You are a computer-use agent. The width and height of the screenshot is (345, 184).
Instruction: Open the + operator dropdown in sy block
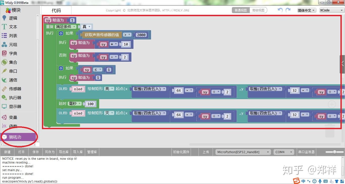pos(114,44)
